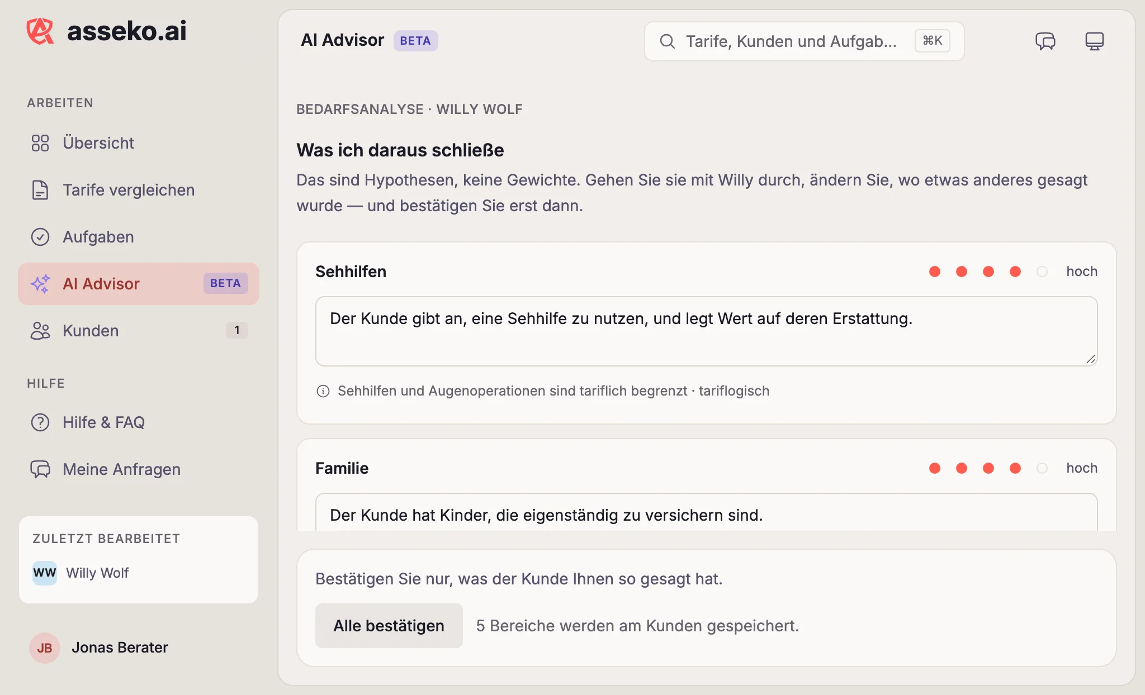
Task: Click the AI Advisor sparkle icon
Action: pyautogui.click(x=40, y=284)
